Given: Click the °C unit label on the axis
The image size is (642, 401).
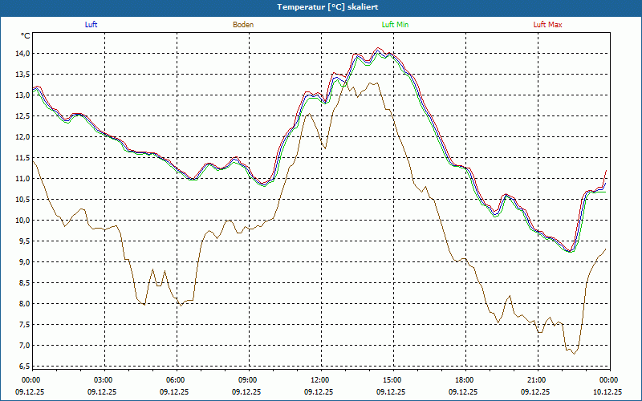Looking at the screenshot, I should pos(26,36).
